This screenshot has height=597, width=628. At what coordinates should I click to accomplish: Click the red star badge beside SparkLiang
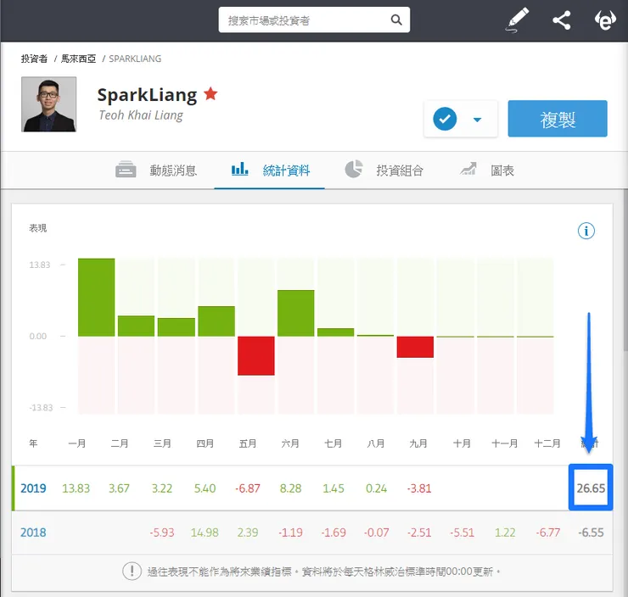pos(210,94)
